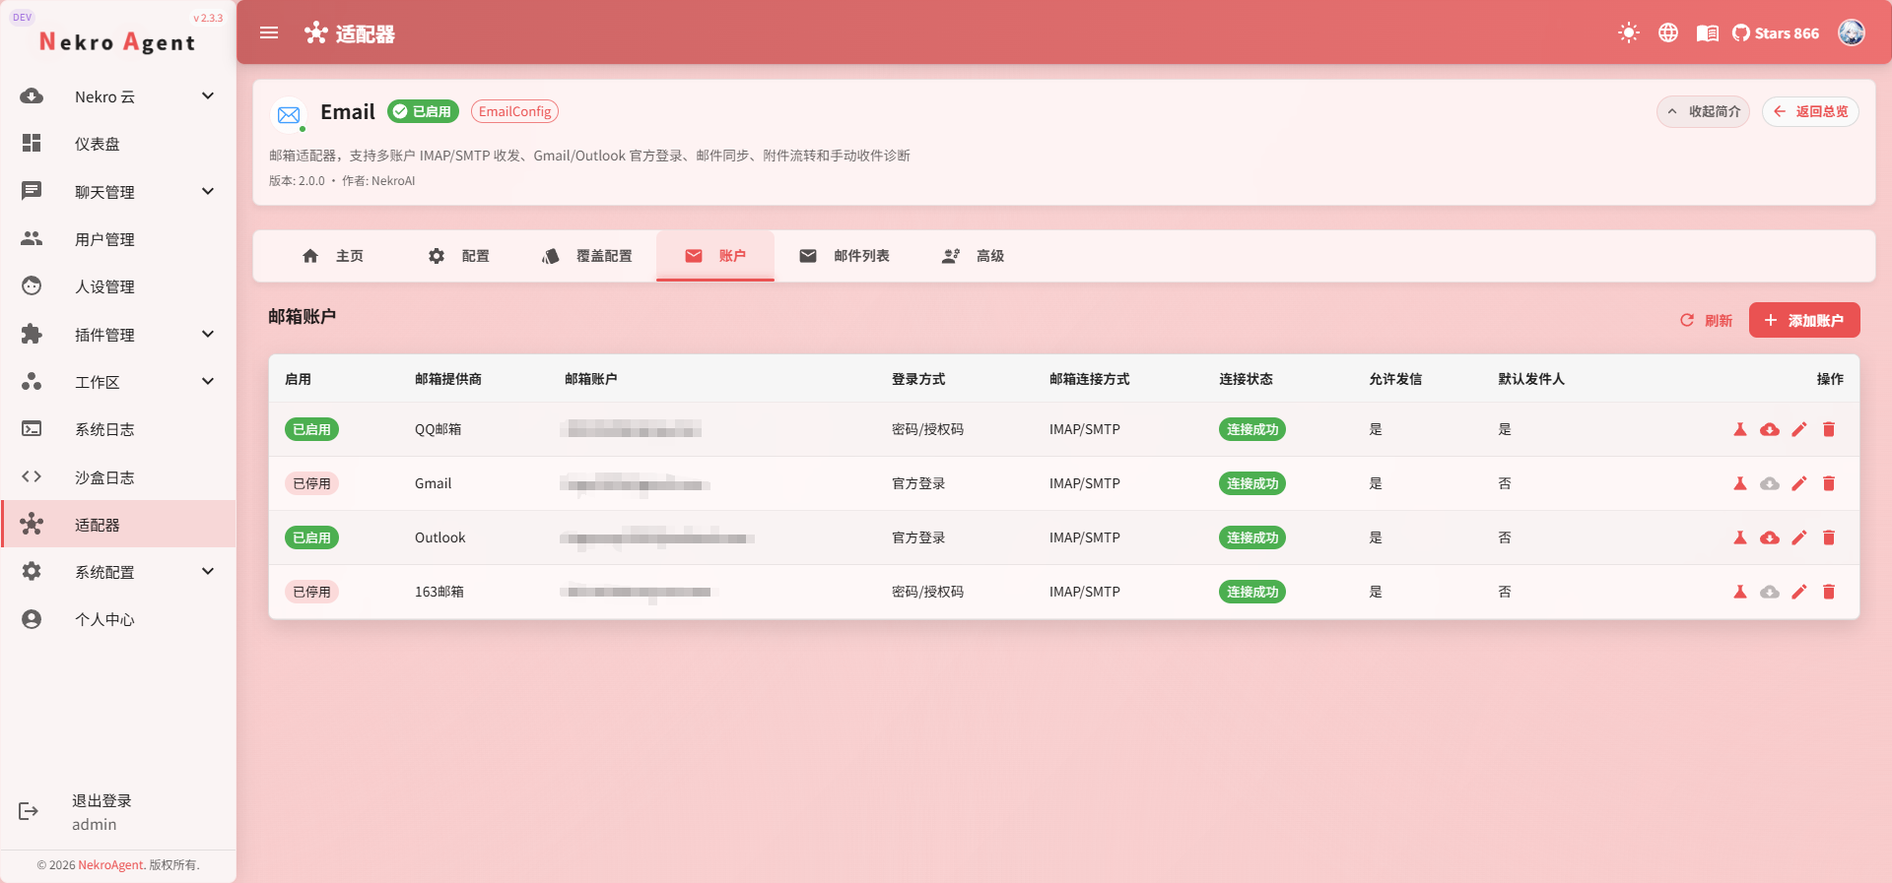Add a new account with 添加账户
This screenshot has width=1892, height=883.
pyautogui.click(x=1804, y=320)
